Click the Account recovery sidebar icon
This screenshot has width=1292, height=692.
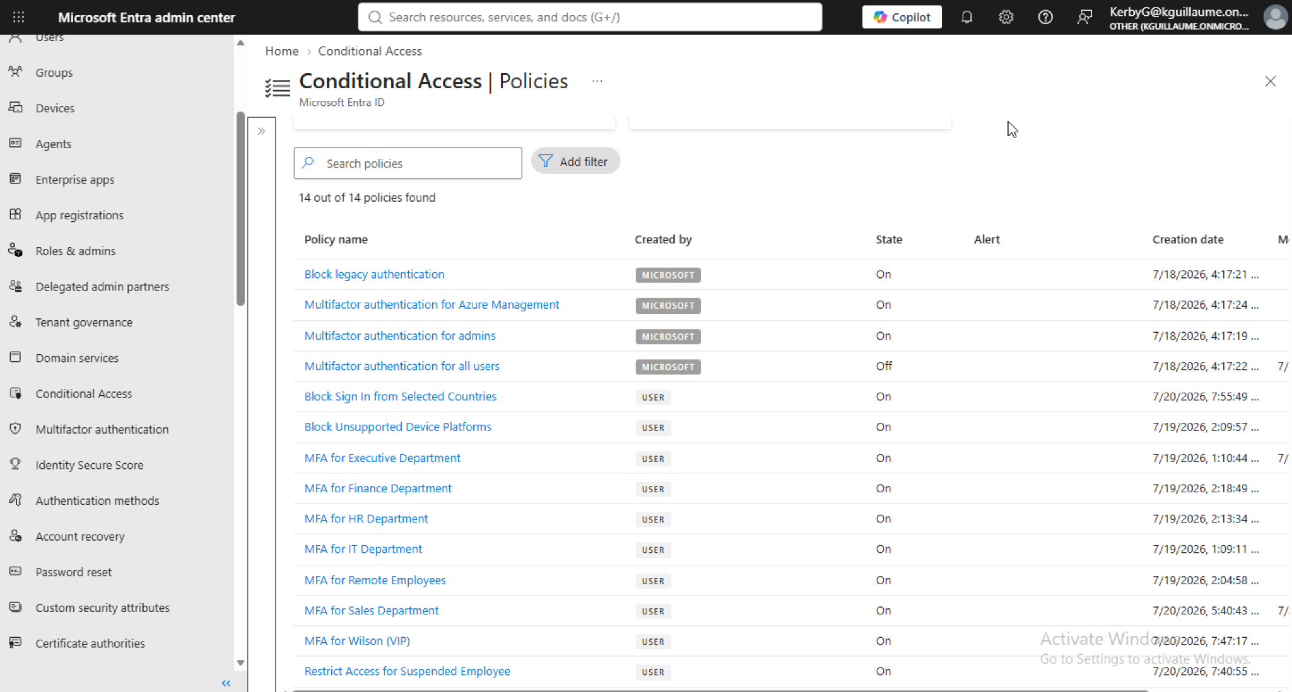point(16,536)
